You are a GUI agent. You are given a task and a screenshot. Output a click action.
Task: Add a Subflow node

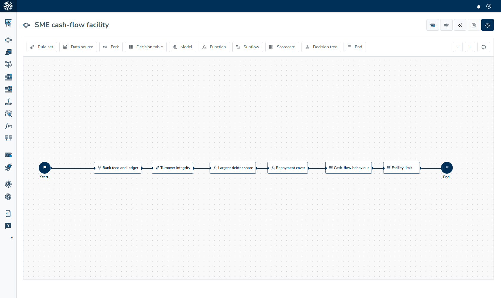click(x=248, y=47)
